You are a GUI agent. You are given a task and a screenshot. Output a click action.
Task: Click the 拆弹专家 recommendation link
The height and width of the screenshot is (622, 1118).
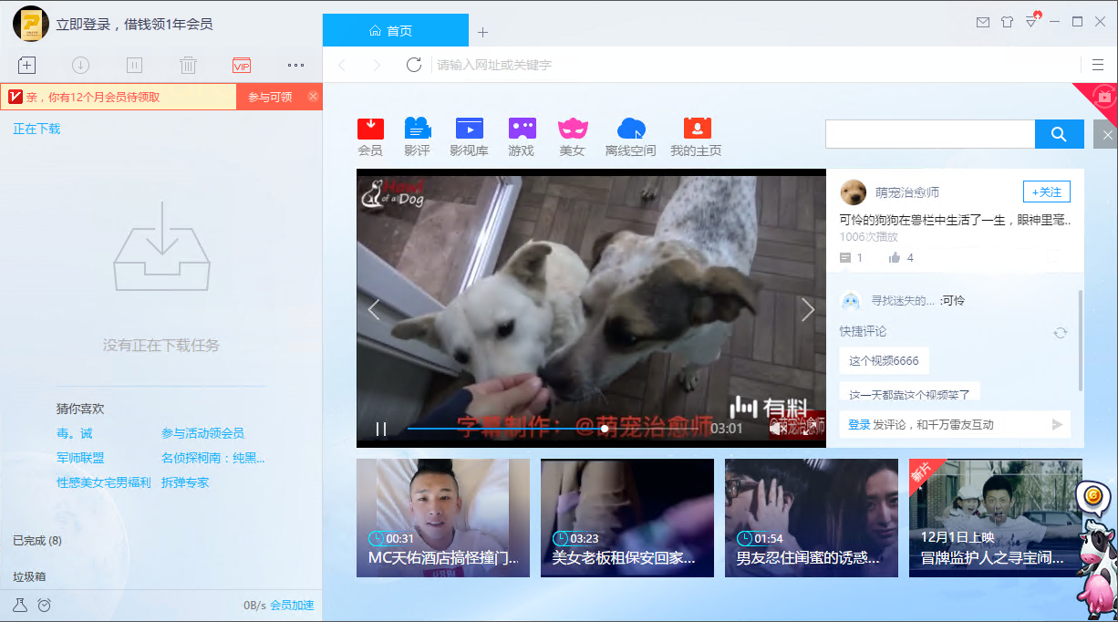click(x=185, y=482)
